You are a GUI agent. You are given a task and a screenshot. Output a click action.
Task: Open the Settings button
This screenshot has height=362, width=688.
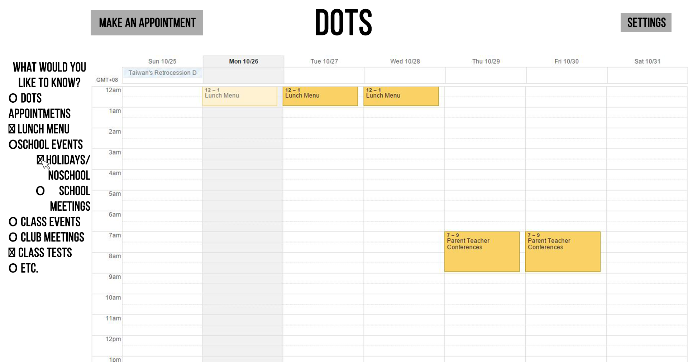(x=646, y=23)
